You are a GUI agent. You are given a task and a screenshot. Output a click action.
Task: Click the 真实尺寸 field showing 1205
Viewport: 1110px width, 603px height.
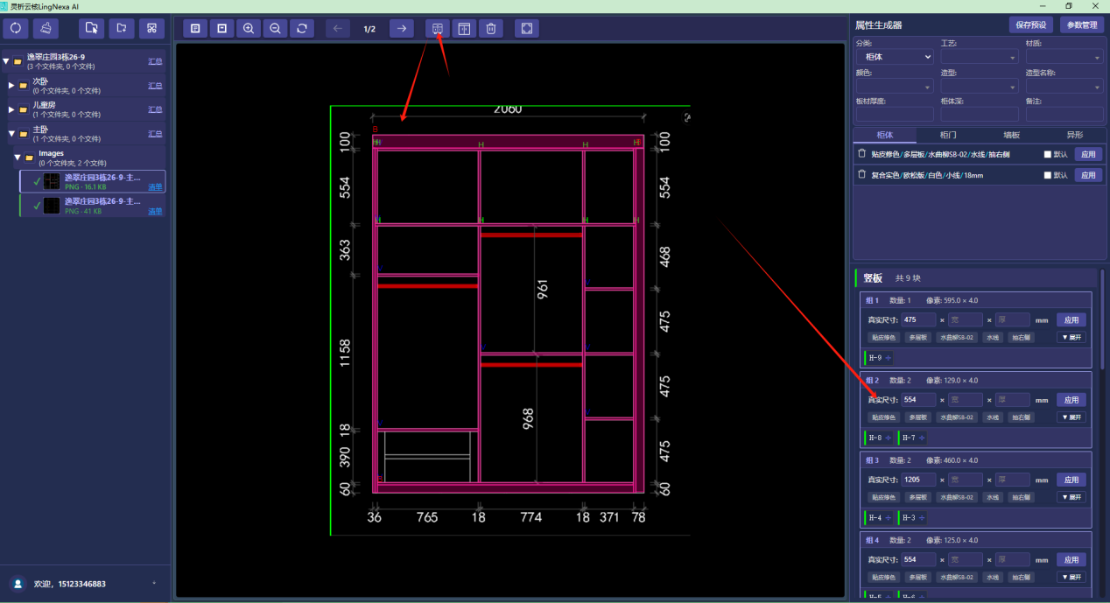(918, 480)
